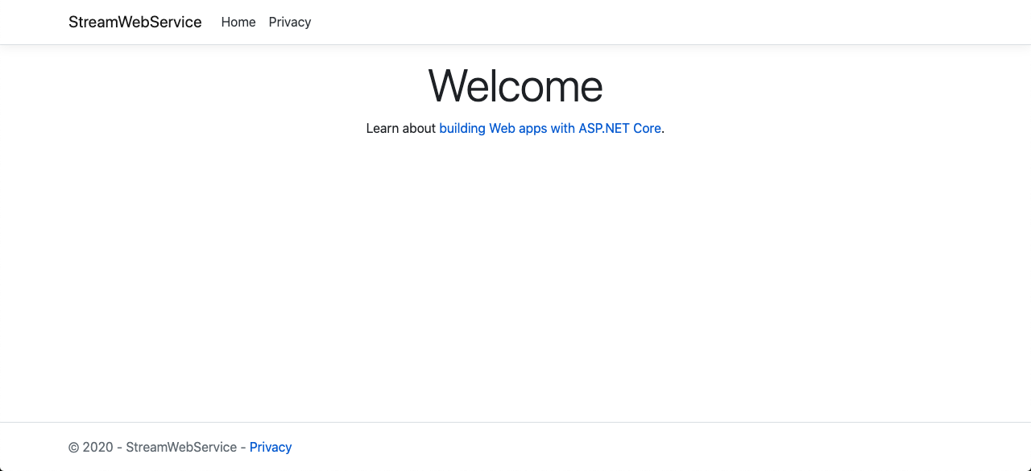The image size is (1031, 471).
Task: Click the '© 2020 - StreamWebService' footer text
Action: (x=152, y=447)
